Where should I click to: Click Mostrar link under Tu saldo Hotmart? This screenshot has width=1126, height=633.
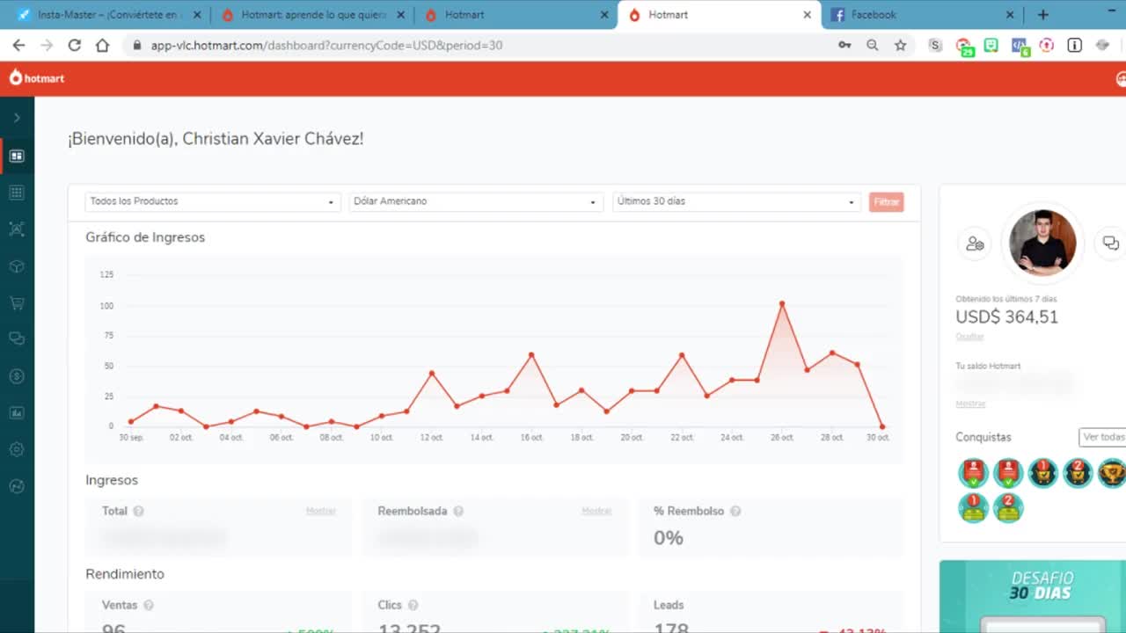[970, 404]
